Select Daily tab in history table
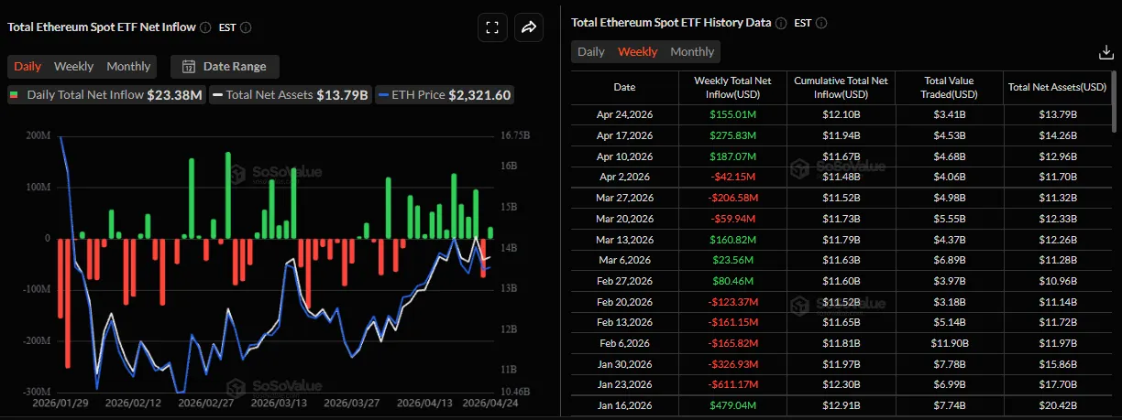The width and height of the screenshot is (1122, 420). [x=591, y=51]
